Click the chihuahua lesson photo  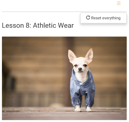coord(64,78)
